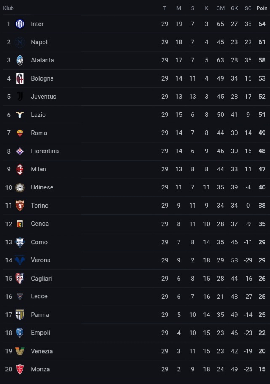The width and height of the screenshot is (270, 384).
Task: Open the Genoa team name link
Action: 40,224
